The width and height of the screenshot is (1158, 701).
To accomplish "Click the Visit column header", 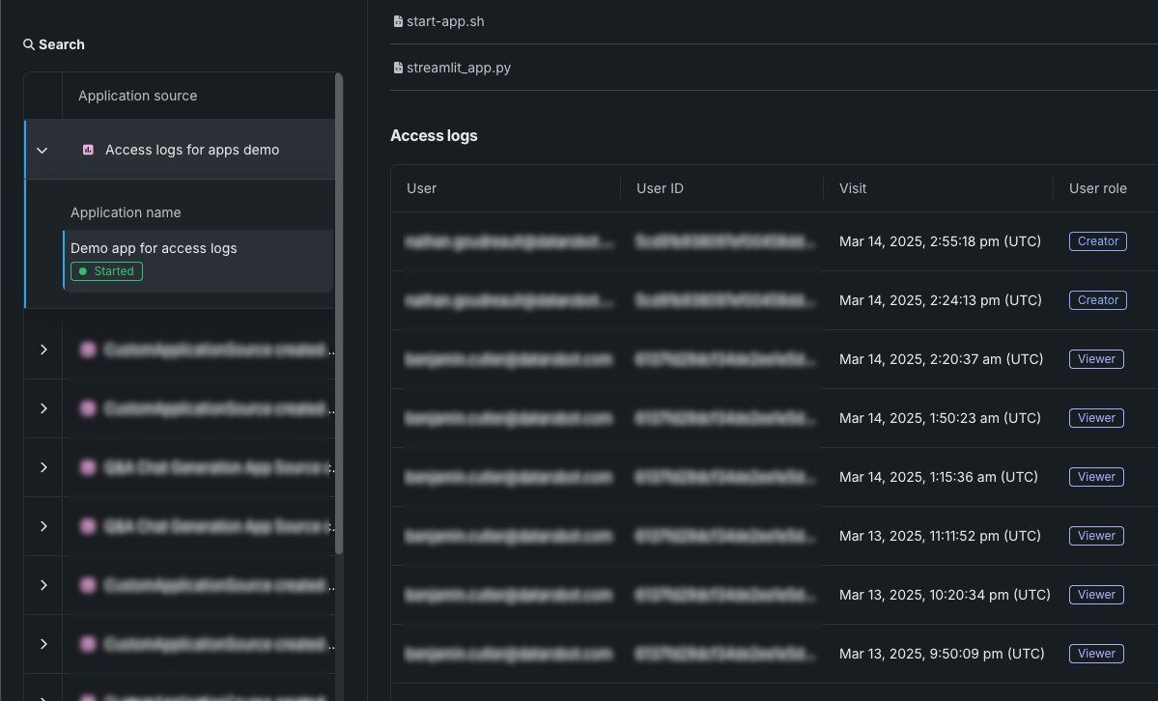I will [x=854, y=188].
